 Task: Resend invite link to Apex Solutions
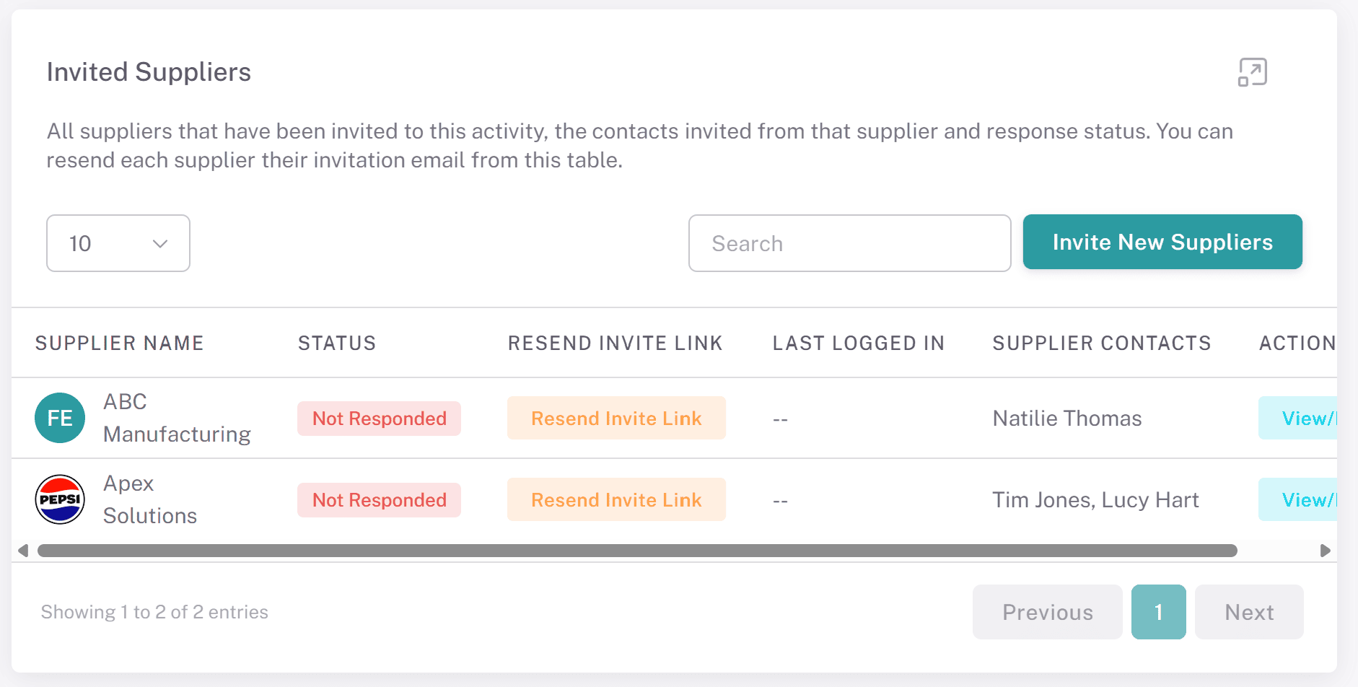click(616, 499)
